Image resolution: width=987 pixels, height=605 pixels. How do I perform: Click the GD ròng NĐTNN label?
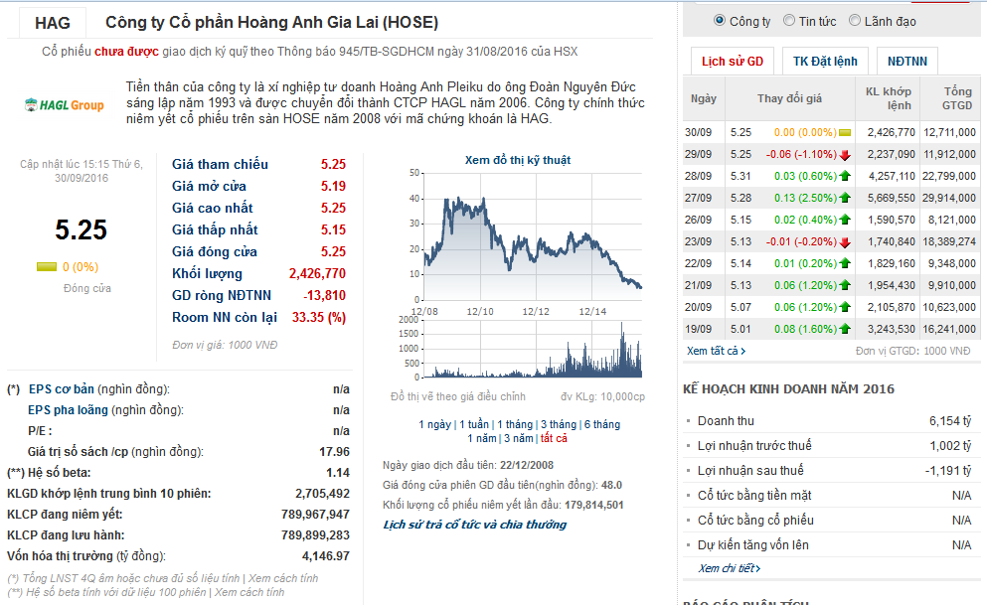tap(222, 296)
